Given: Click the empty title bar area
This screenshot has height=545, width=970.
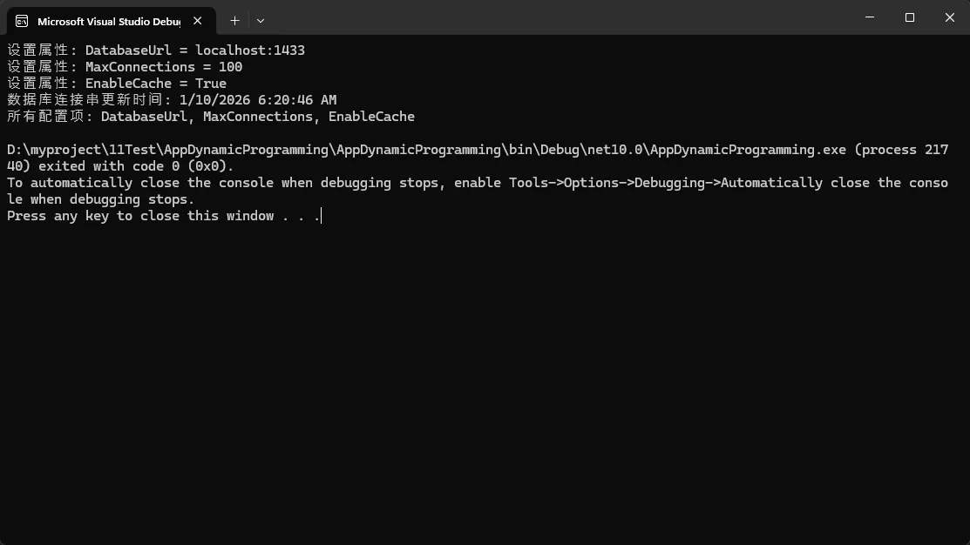Looking at the screenshot, I should coord(558,17).
